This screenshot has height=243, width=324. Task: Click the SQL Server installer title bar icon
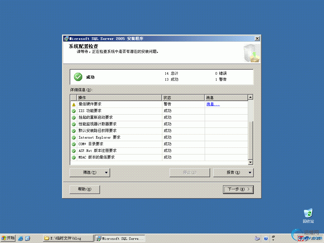click(66, 38)
